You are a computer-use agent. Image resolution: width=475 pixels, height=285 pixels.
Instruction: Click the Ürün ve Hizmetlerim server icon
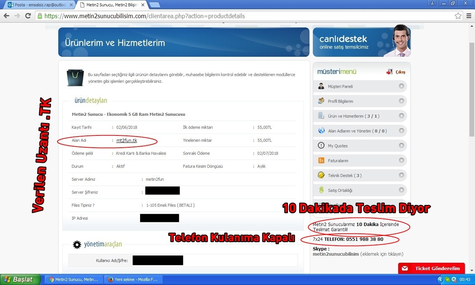point(321,116)
